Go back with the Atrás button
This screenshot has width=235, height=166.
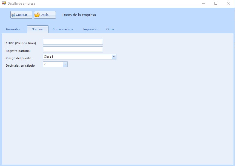[x=45, y=15]
